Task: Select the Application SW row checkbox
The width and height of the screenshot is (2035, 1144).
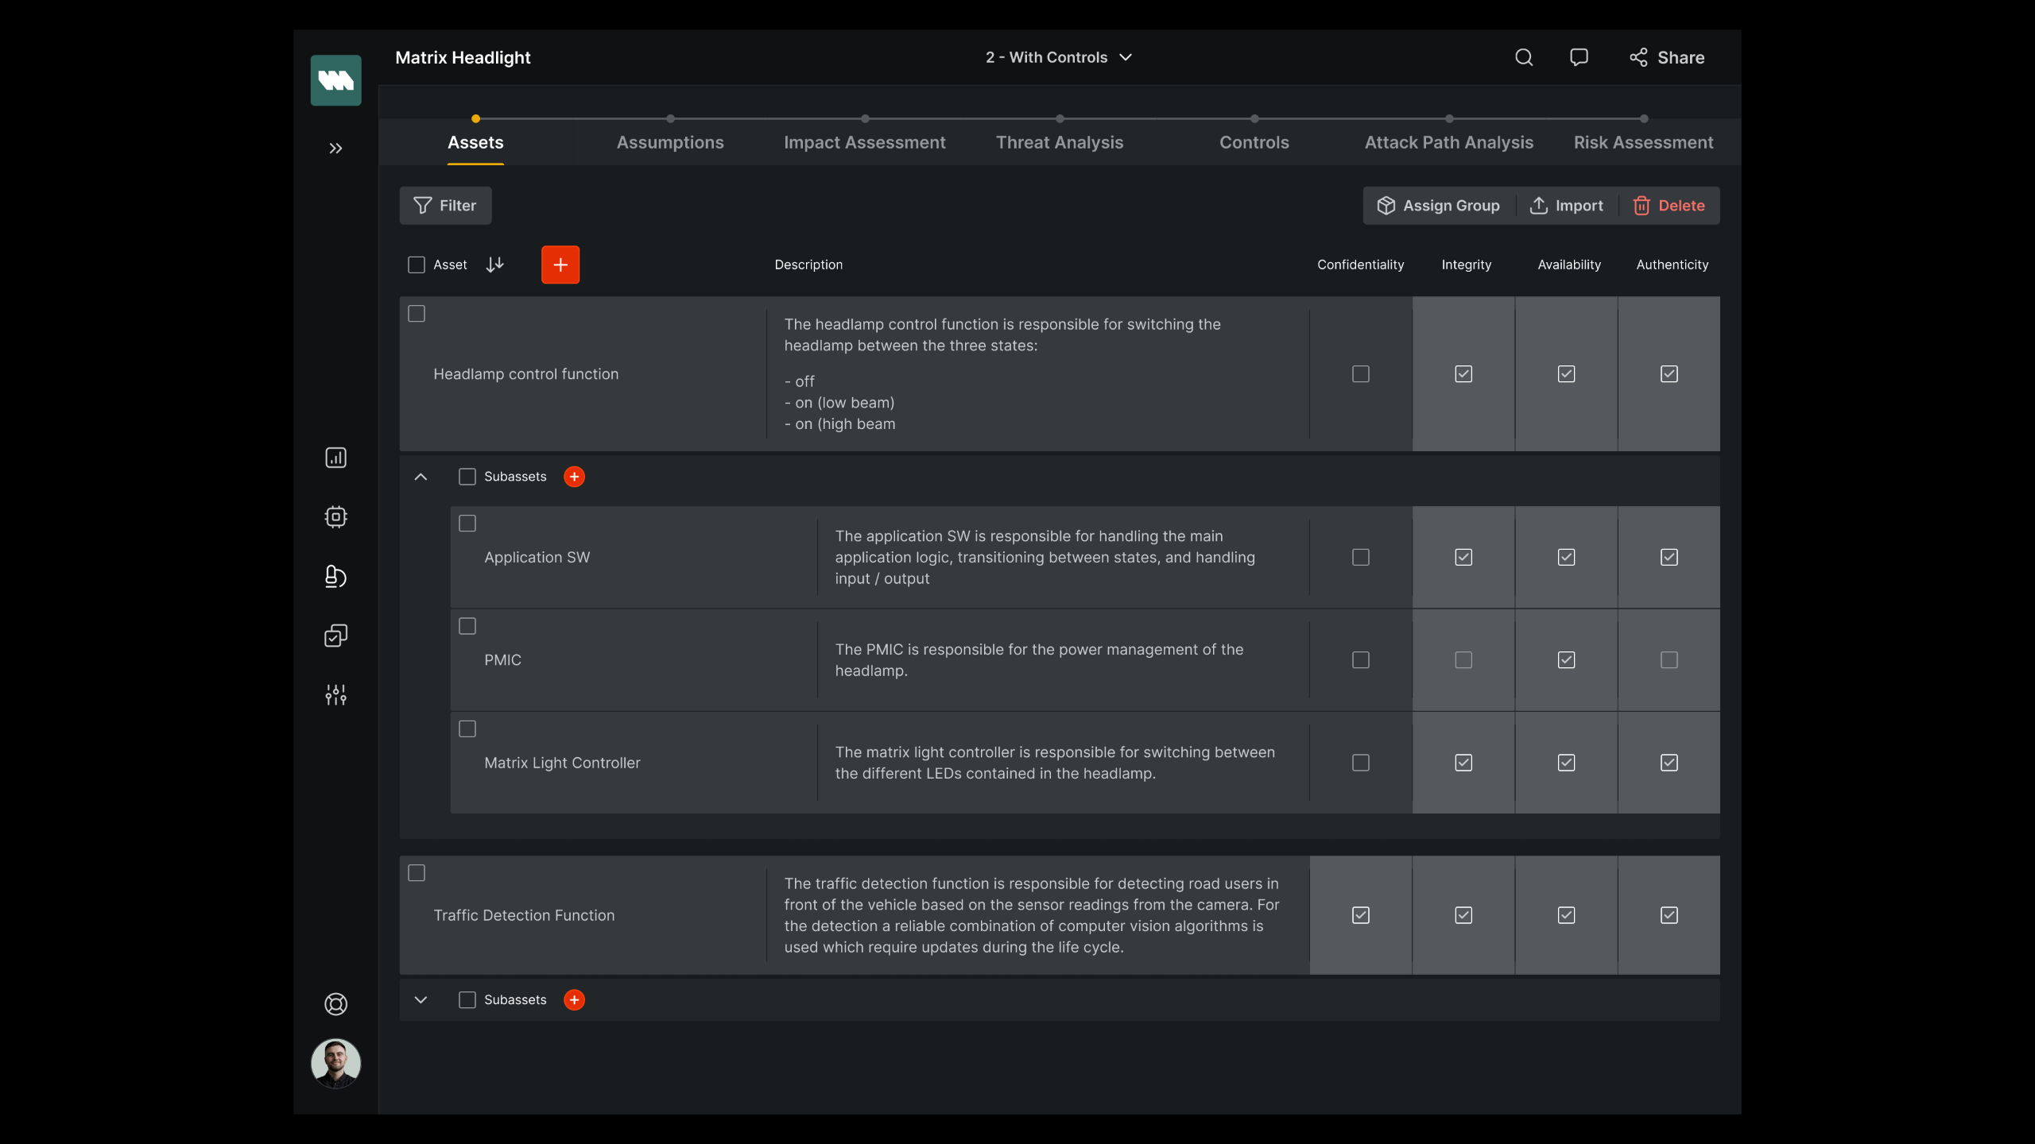Action: click(467, 524)
